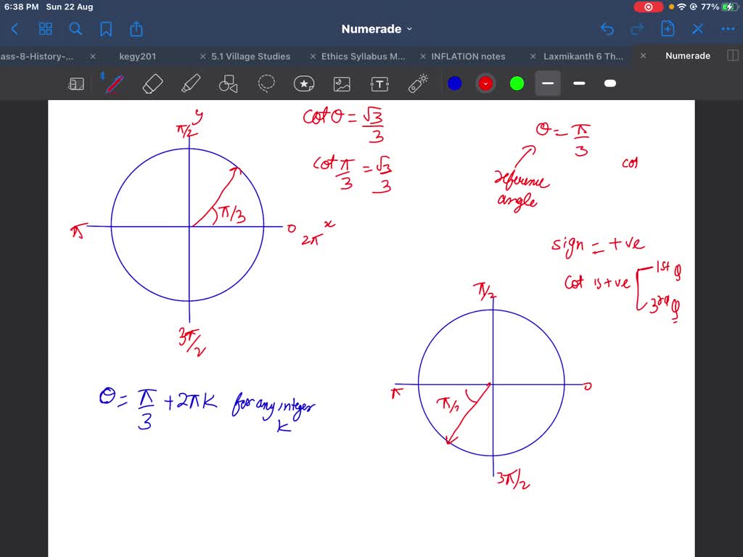Image resolution: width=743 pixels, height=557 pixels.
Task: Choose the green color swatch
Action: point(516,83)
